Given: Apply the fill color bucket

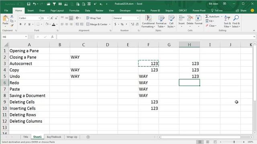Looking at the screenshot, I should (x=47, y=24).
